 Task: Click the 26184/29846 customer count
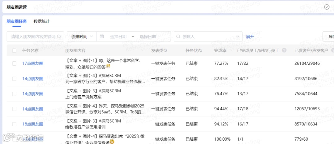307,63
